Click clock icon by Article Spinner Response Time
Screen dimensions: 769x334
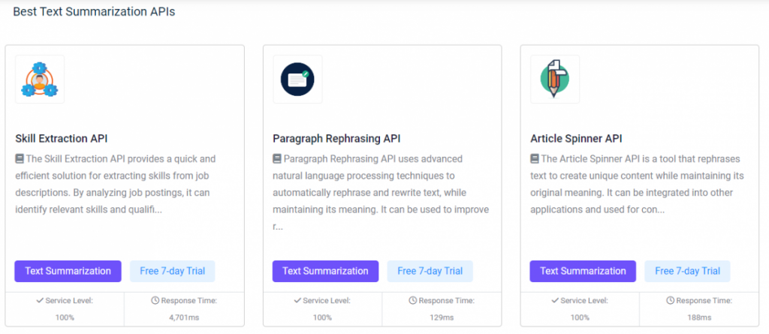click(670, 301)
